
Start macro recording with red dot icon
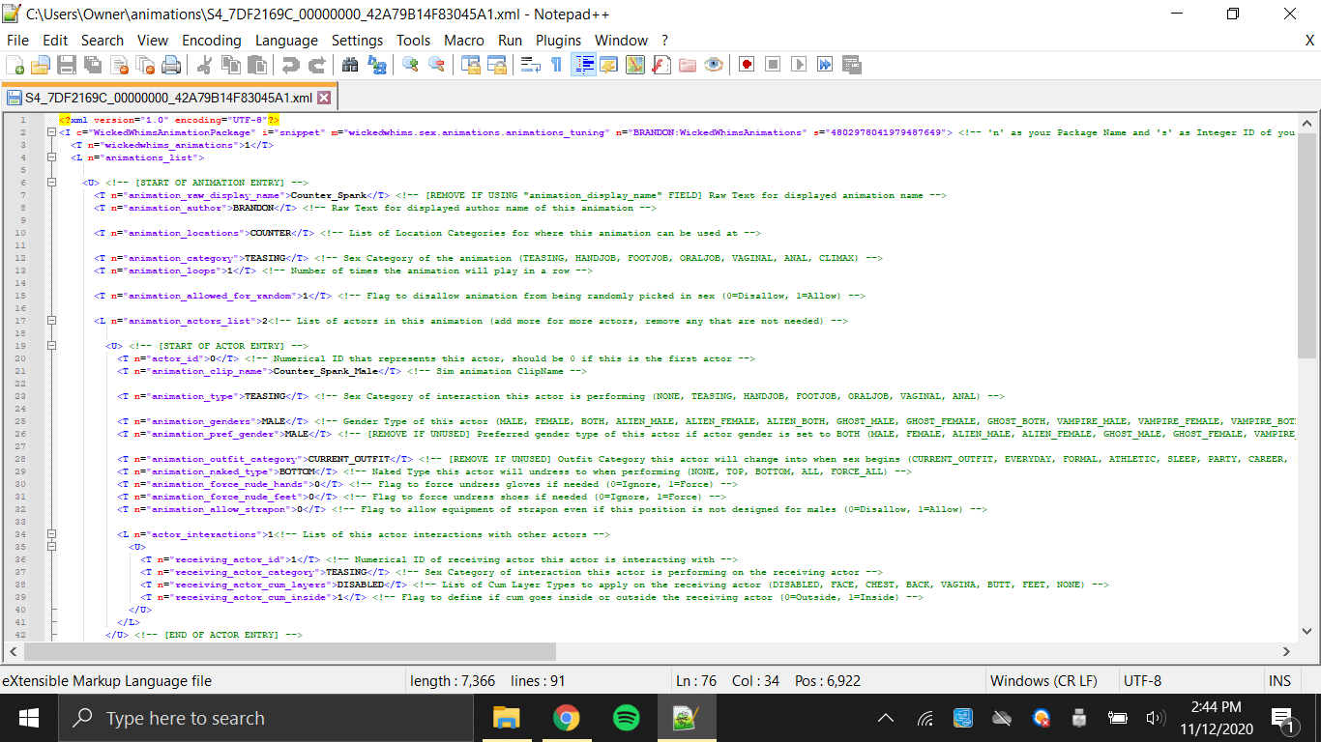746,65
